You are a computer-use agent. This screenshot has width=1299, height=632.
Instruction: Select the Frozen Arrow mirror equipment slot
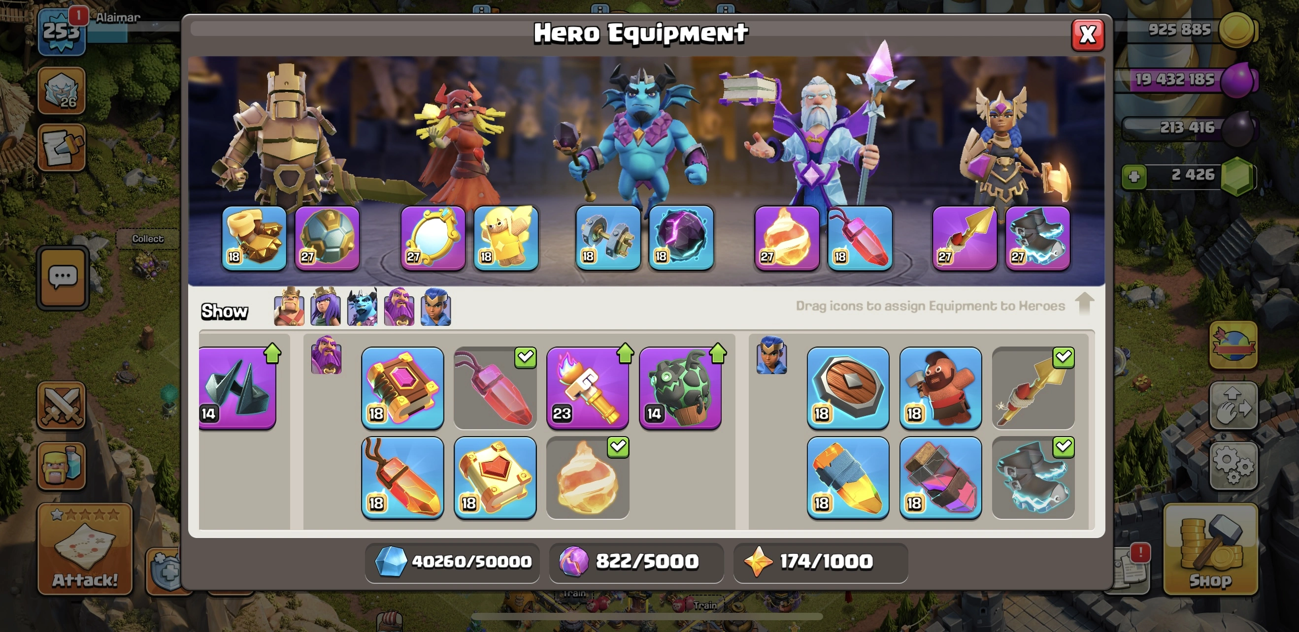click(x=433, y=238)
